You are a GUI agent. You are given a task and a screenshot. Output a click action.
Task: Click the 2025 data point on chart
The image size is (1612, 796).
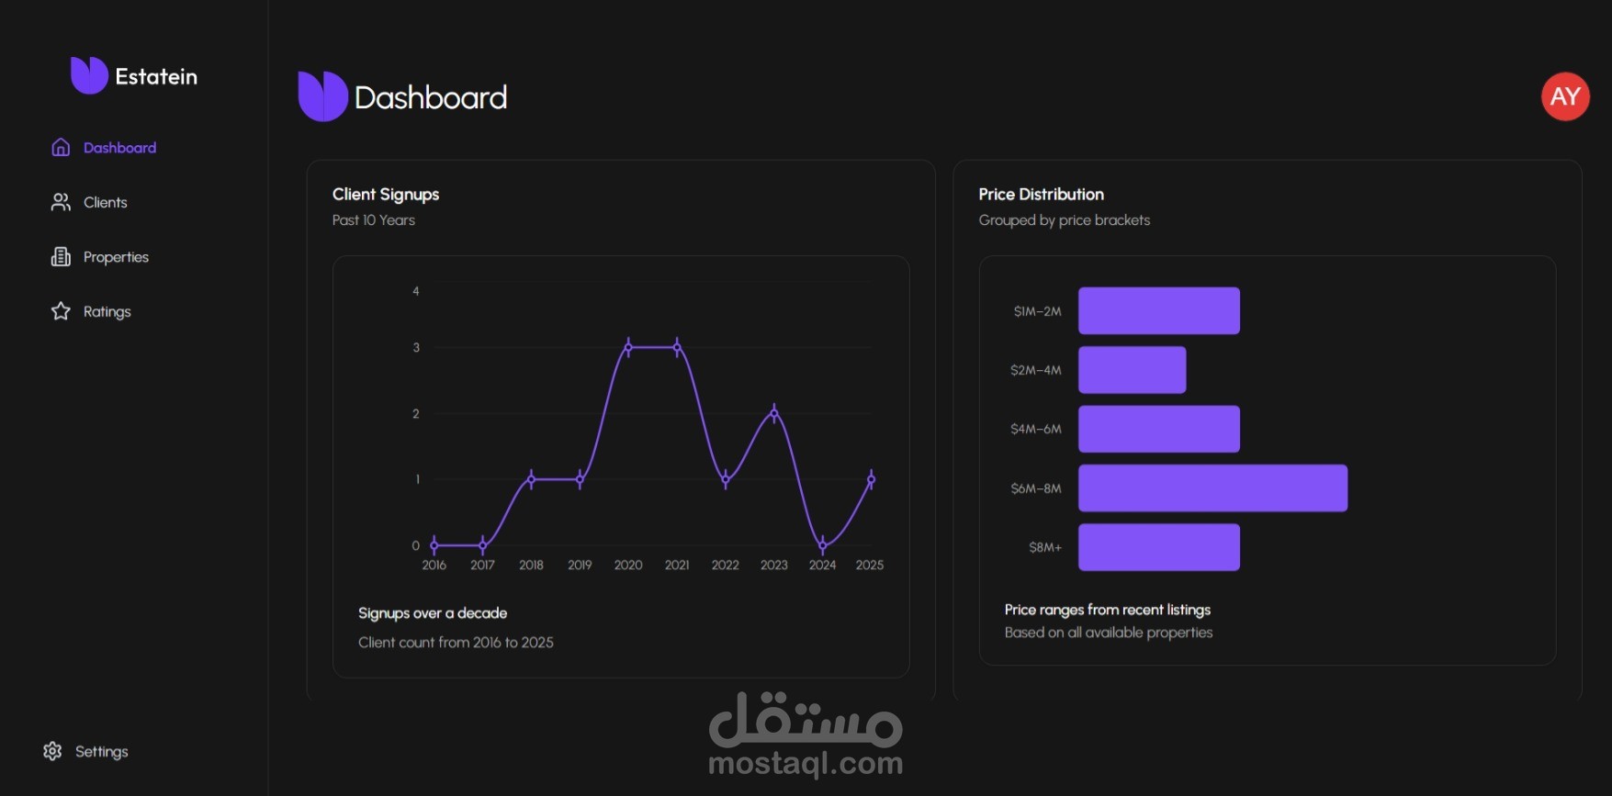pos(871,479)
